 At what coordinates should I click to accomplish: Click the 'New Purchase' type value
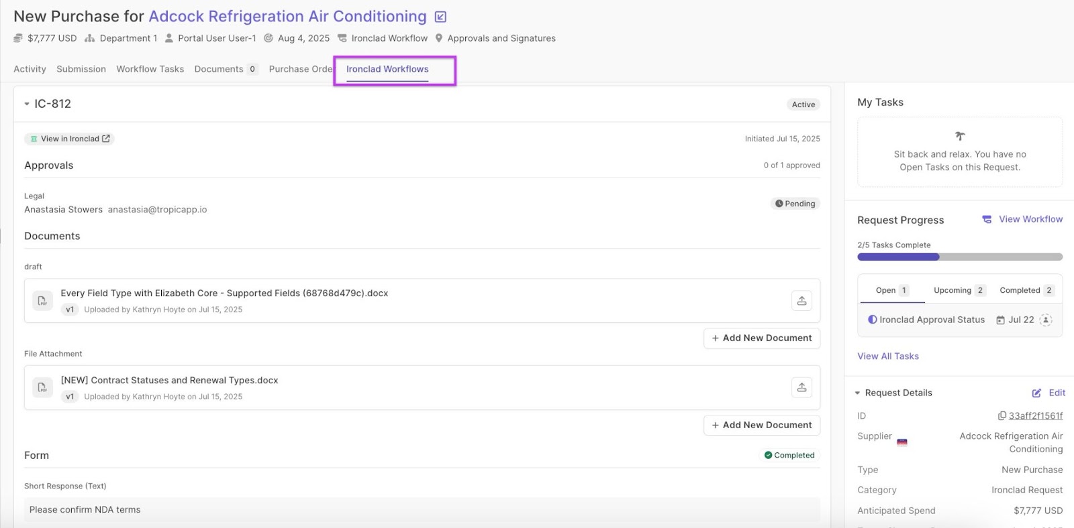1032,470
